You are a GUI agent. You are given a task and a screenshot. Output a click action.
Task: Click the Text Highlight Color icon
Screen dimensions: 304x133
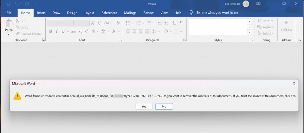click(104, 31)
